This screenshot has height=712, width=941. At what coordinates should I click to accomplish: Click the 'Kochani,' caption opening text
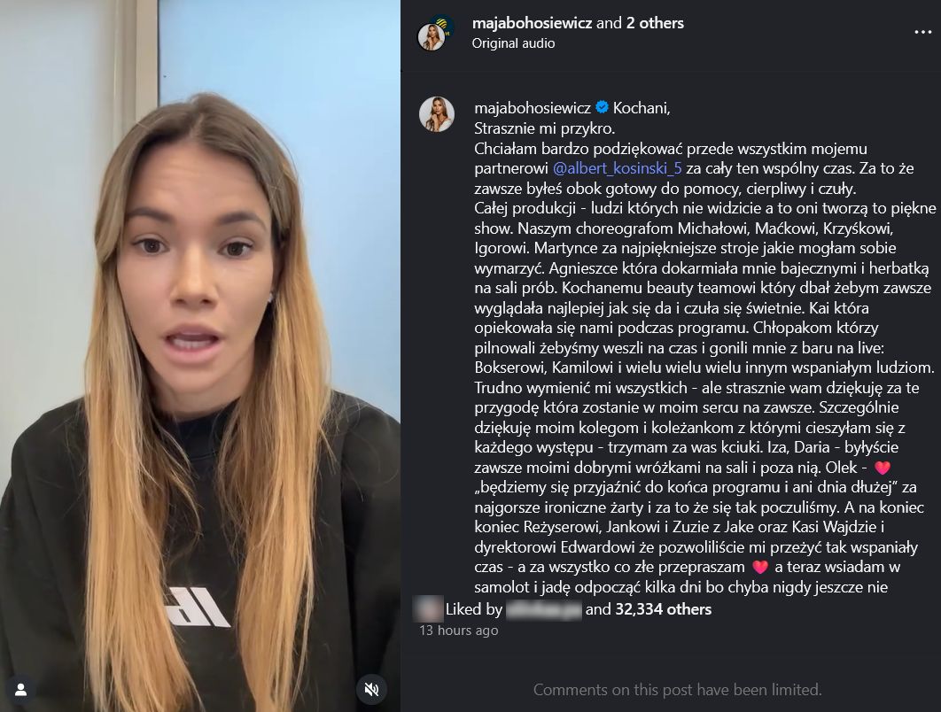point(642,108)
